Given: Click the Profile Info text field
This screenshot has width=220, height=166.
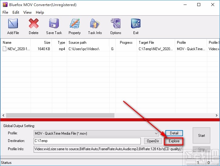Looking at the screenshot, I should [x=108, y=149].
